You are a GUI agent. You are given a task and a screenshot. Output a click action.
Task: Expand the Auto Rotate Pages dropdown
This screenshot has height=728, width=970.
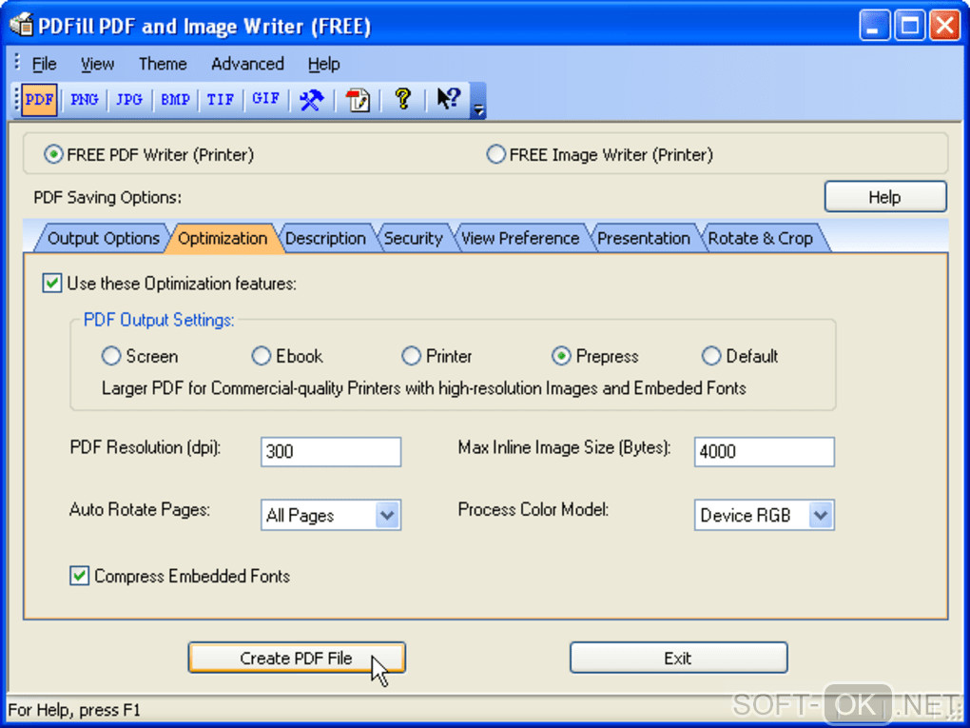(387, 515)
